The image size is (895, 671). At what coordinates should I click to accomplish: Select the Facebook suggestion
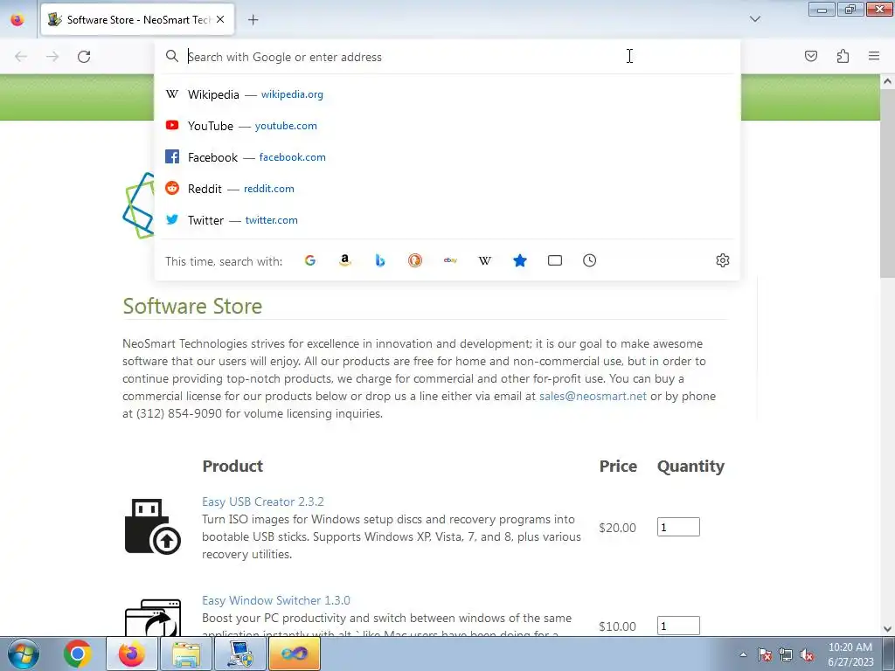click(447, 157)
